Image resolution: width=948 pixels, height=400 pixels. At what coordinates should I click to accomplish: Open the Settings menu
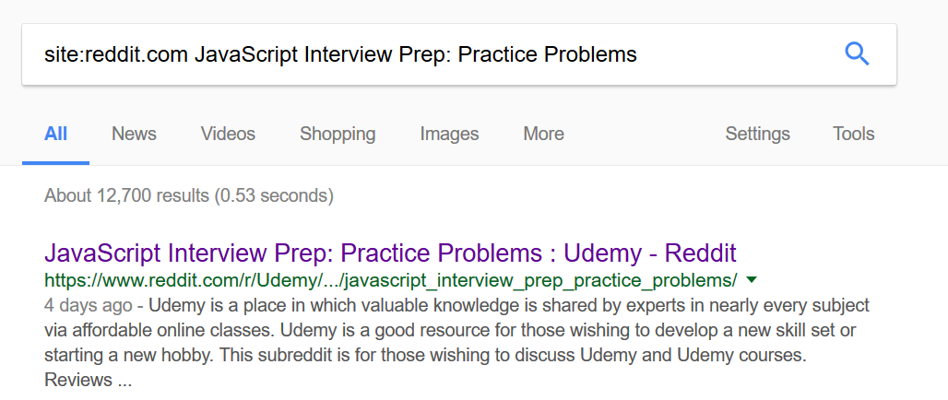(757, 134)
